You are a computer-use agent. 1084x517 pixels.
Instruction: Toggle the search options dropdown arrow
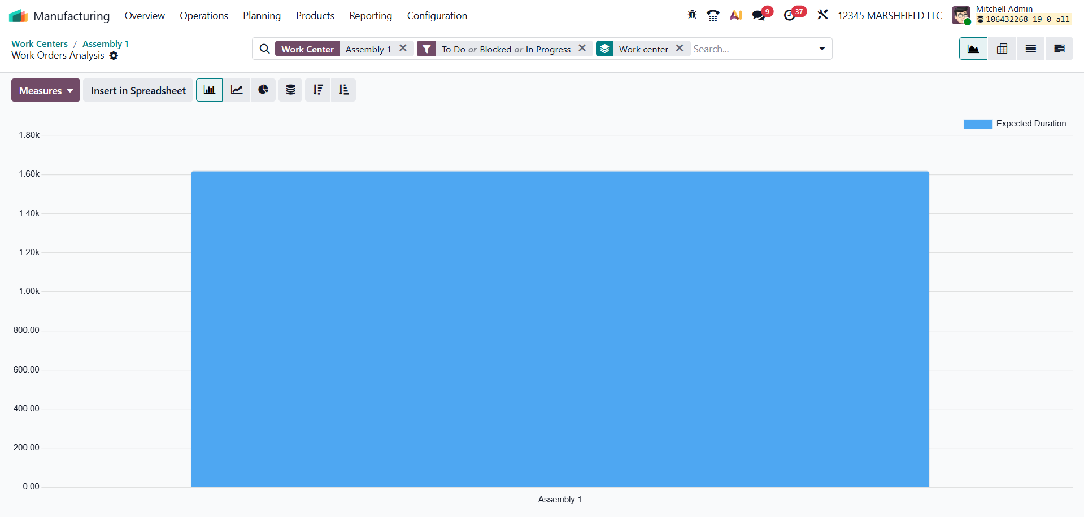(822, 49)
